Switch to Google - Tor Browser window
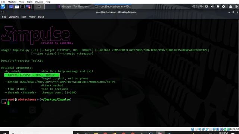The width and height of the screenshot is (239, 134). [x=74, y=7]
